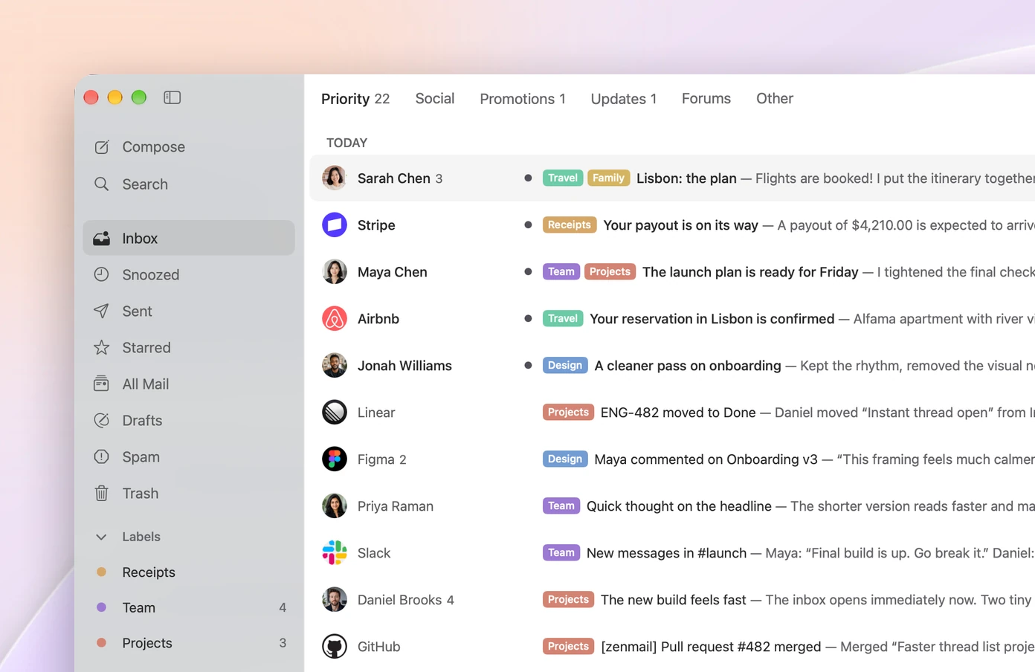Click the orange dot beside Receipts label
The height and width of the screenshot is (672, 1035).
pos(102,572)
